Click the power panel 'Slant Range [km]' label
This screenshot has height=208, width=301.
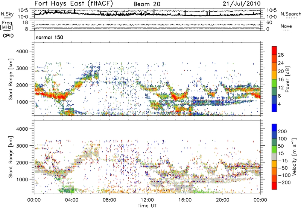point(11,79)
